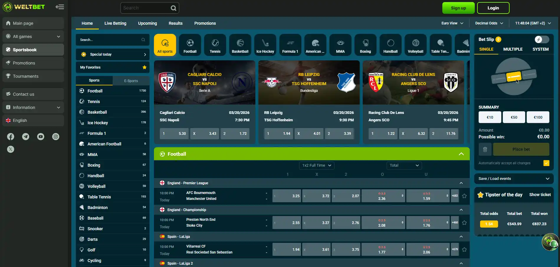Collapse England - Championship group
This screenshot has height=267, width=560.
pos(461,210)
